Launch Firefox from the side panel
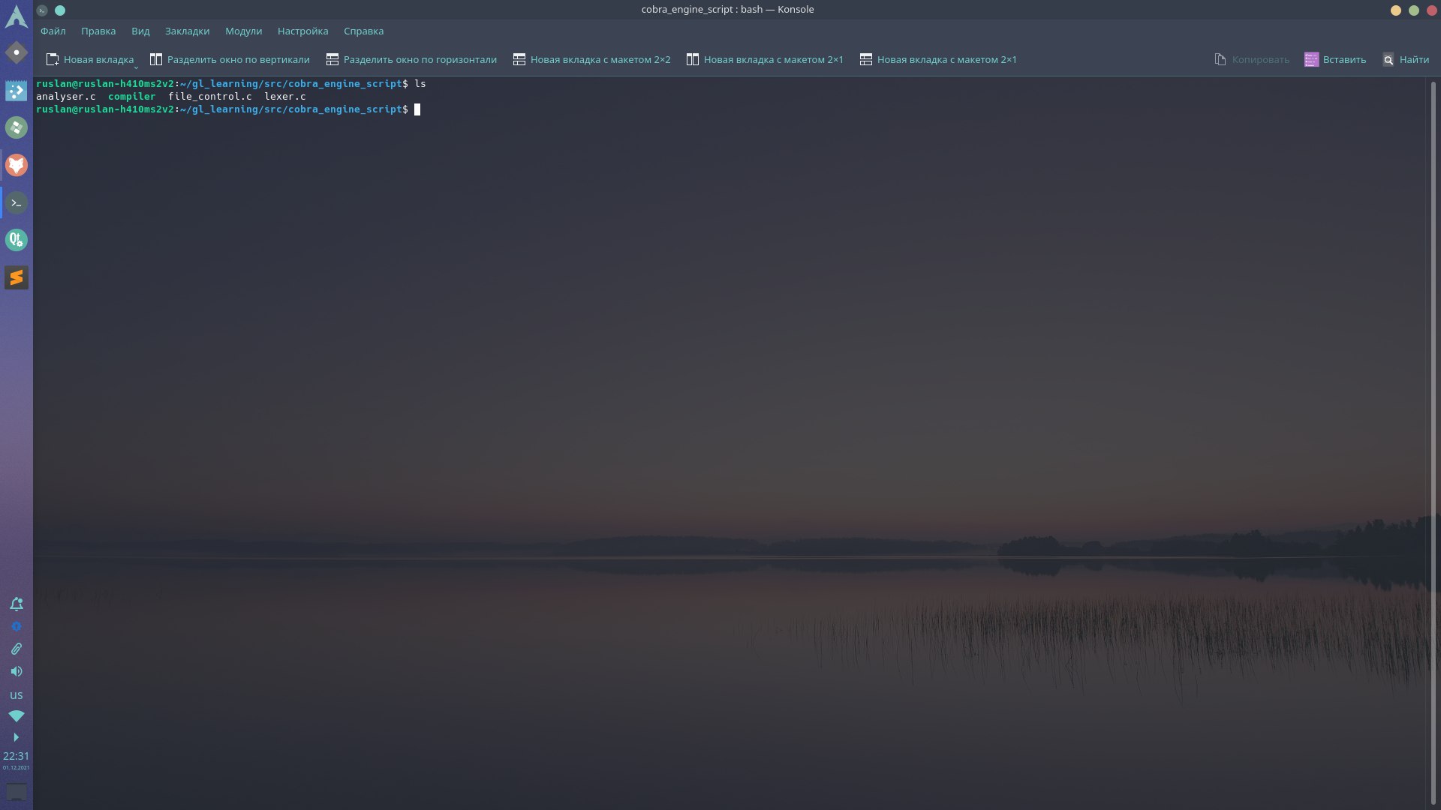1441x810 pixels. [x=17, y=165]
